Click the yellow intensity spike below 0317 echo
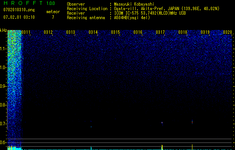 coord(162,147)
